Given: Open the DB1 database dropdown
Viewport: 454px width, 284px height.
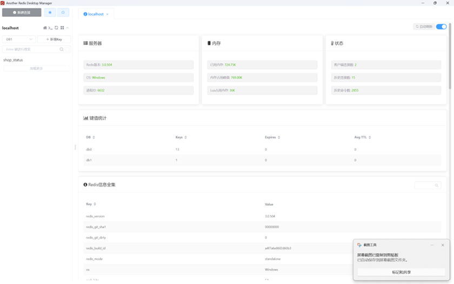Looking at the screenshot, I should (19, 39).
